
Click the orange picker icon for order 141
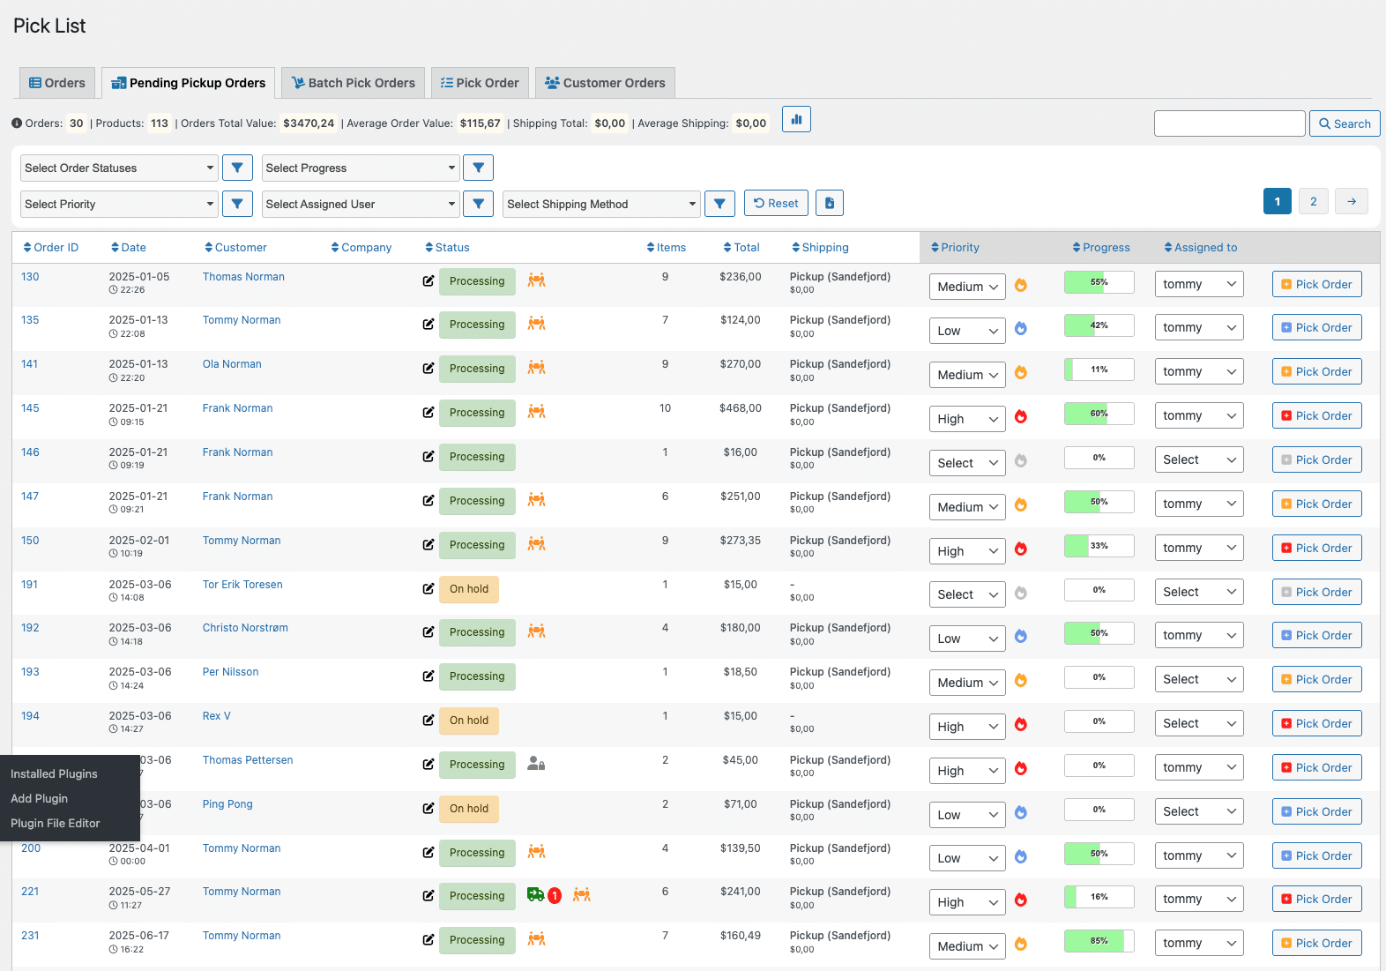(x=536, y=368)
